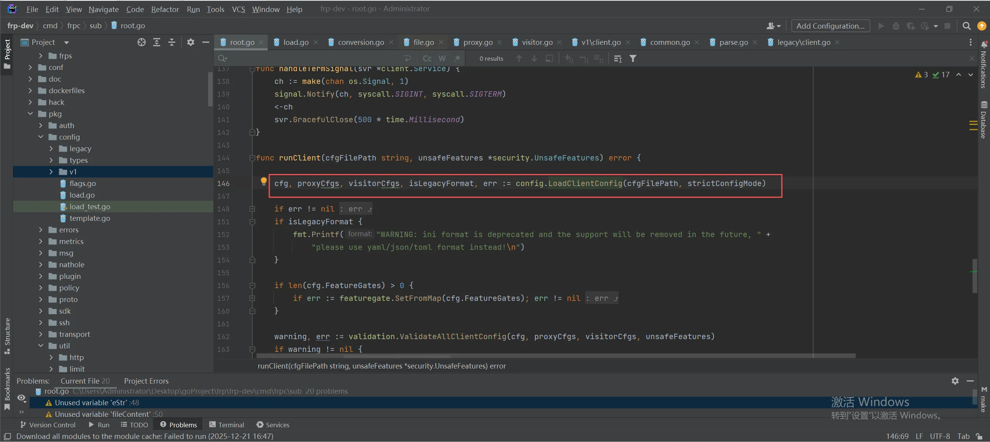Viewport: 990px width, 442px height.
Task: Toggle the eye view options in Problems panel
Action: point(21,398)
